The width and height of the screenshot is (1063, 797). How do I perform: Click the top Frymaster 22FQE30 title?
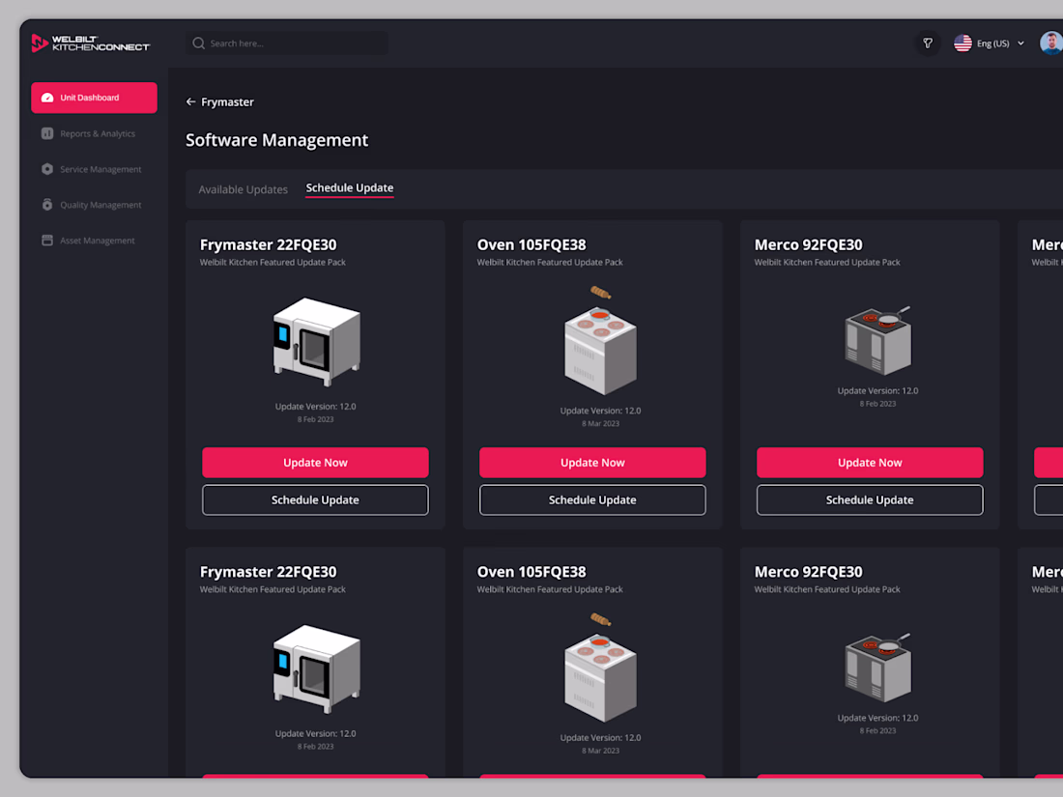tap(268, 244)
